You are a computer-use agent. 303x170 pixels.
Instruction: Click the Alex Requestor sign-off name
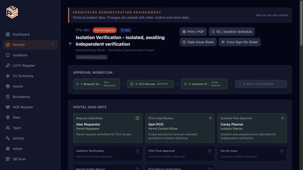[x=88, y=124]
